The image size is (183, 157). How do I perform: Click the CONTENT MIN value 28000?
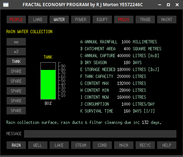[x=125, y=90]
